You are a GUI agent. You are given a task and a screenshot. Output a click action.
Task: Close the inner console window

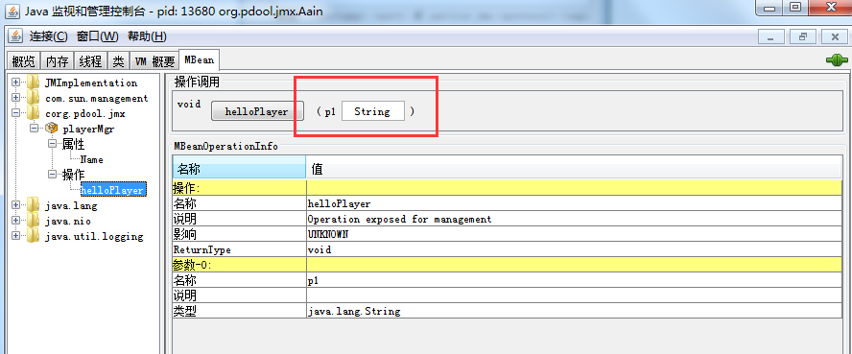[x=835, y=36]
